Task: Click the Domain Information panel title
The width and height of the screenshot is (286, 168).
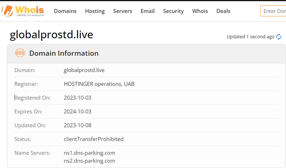Action: pyautogui.click(x=64, y=54)
